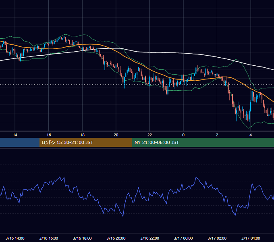Click the 3/16 22:00 time label
Image resolution: width=274 pixels, height=242 pixels.
tap(149, 238)
